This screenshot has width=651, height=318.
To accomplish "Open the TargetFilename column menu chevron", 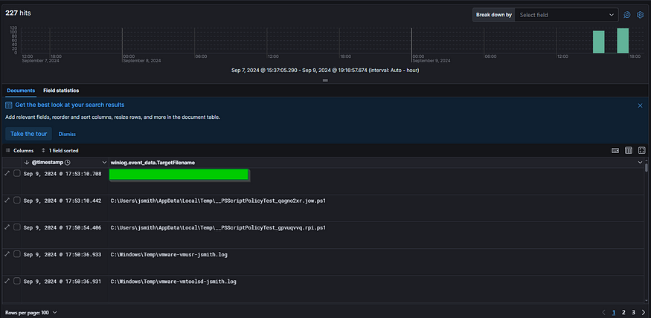I will 640,163.
